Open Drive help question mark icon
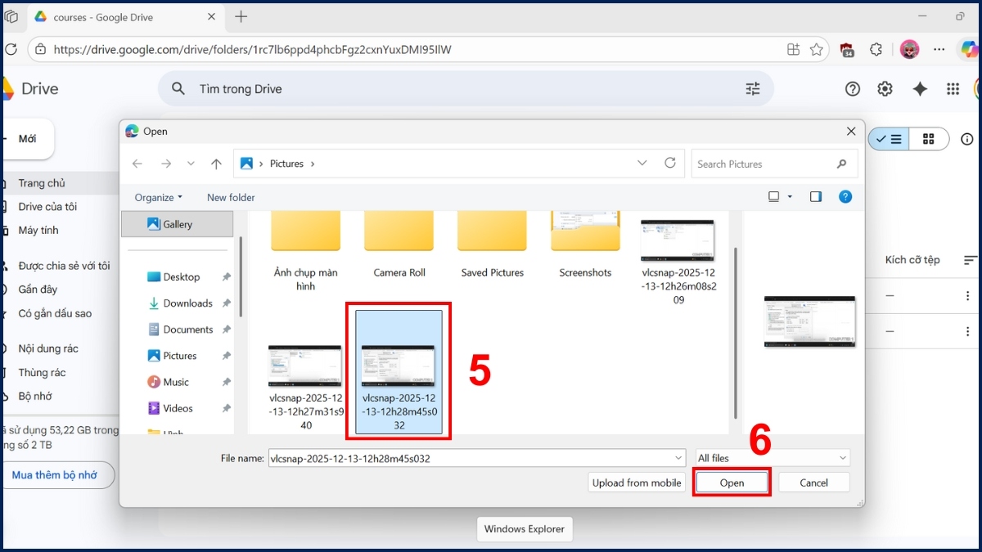This screenshot has width=982, height=552. (x=853, y=89)
